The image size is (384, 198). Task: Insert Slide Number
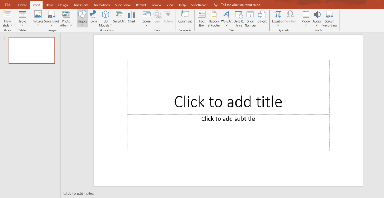250,18
